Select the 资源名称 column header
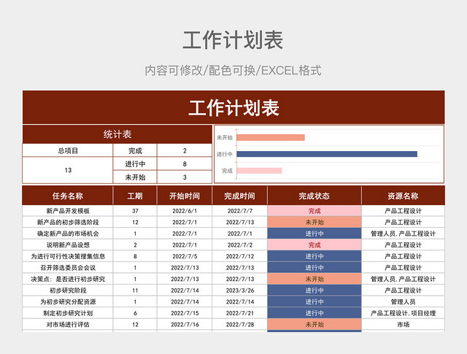This screenshot has height=354, width=467. pos(403,196)
